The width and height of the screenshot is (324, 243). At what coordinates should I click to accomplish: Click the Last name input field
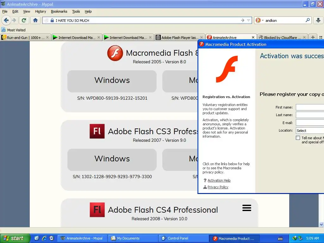click(310, 115)
